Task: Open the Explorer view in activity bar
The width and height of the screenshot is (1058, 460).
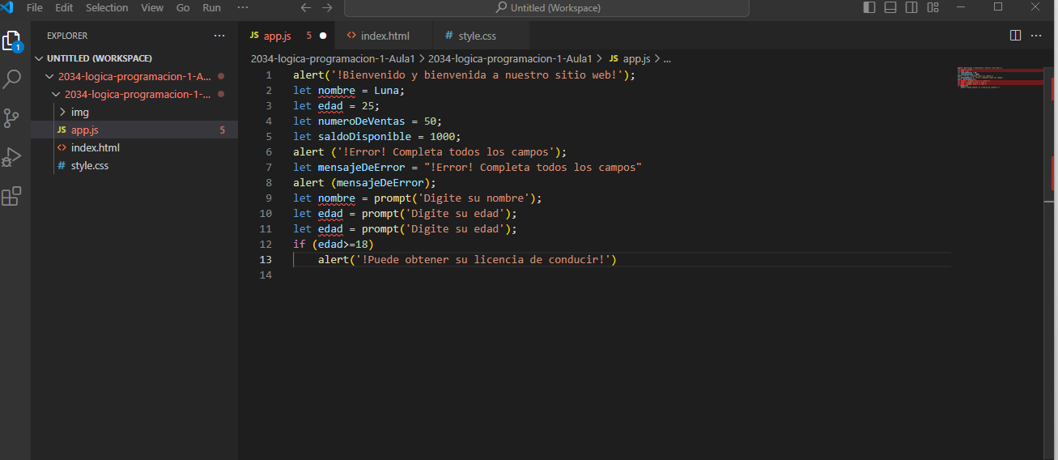Action: pyautogui.click(x=11, y=41)
